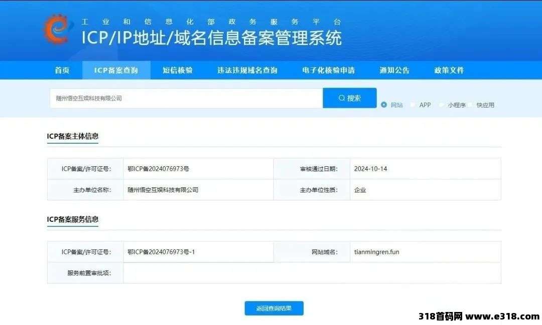This screenshot has height=325, width=542.
Task: Select the APP radio option
Action: pos(413,105)
